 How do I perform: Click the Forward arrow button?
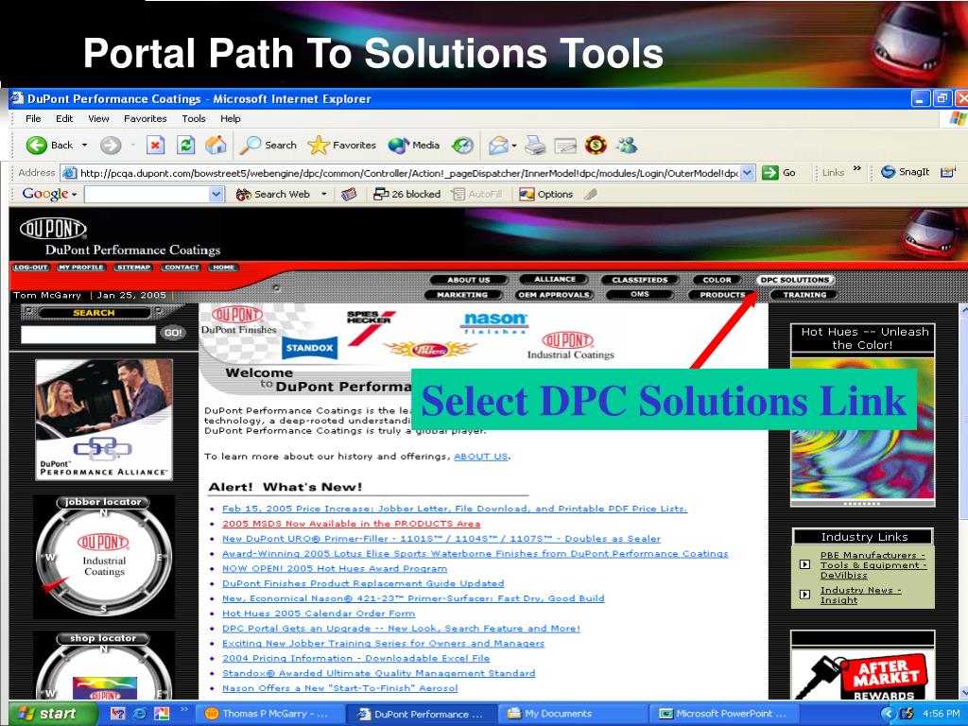pyautogui.click(x=111, y=145)
